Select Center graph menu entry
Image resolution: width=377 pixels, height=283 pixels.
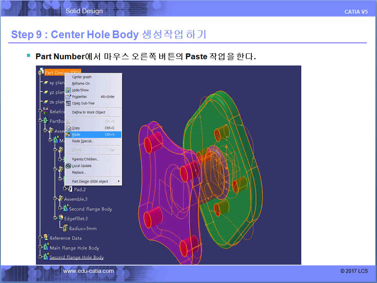click(x=82, y=77)
